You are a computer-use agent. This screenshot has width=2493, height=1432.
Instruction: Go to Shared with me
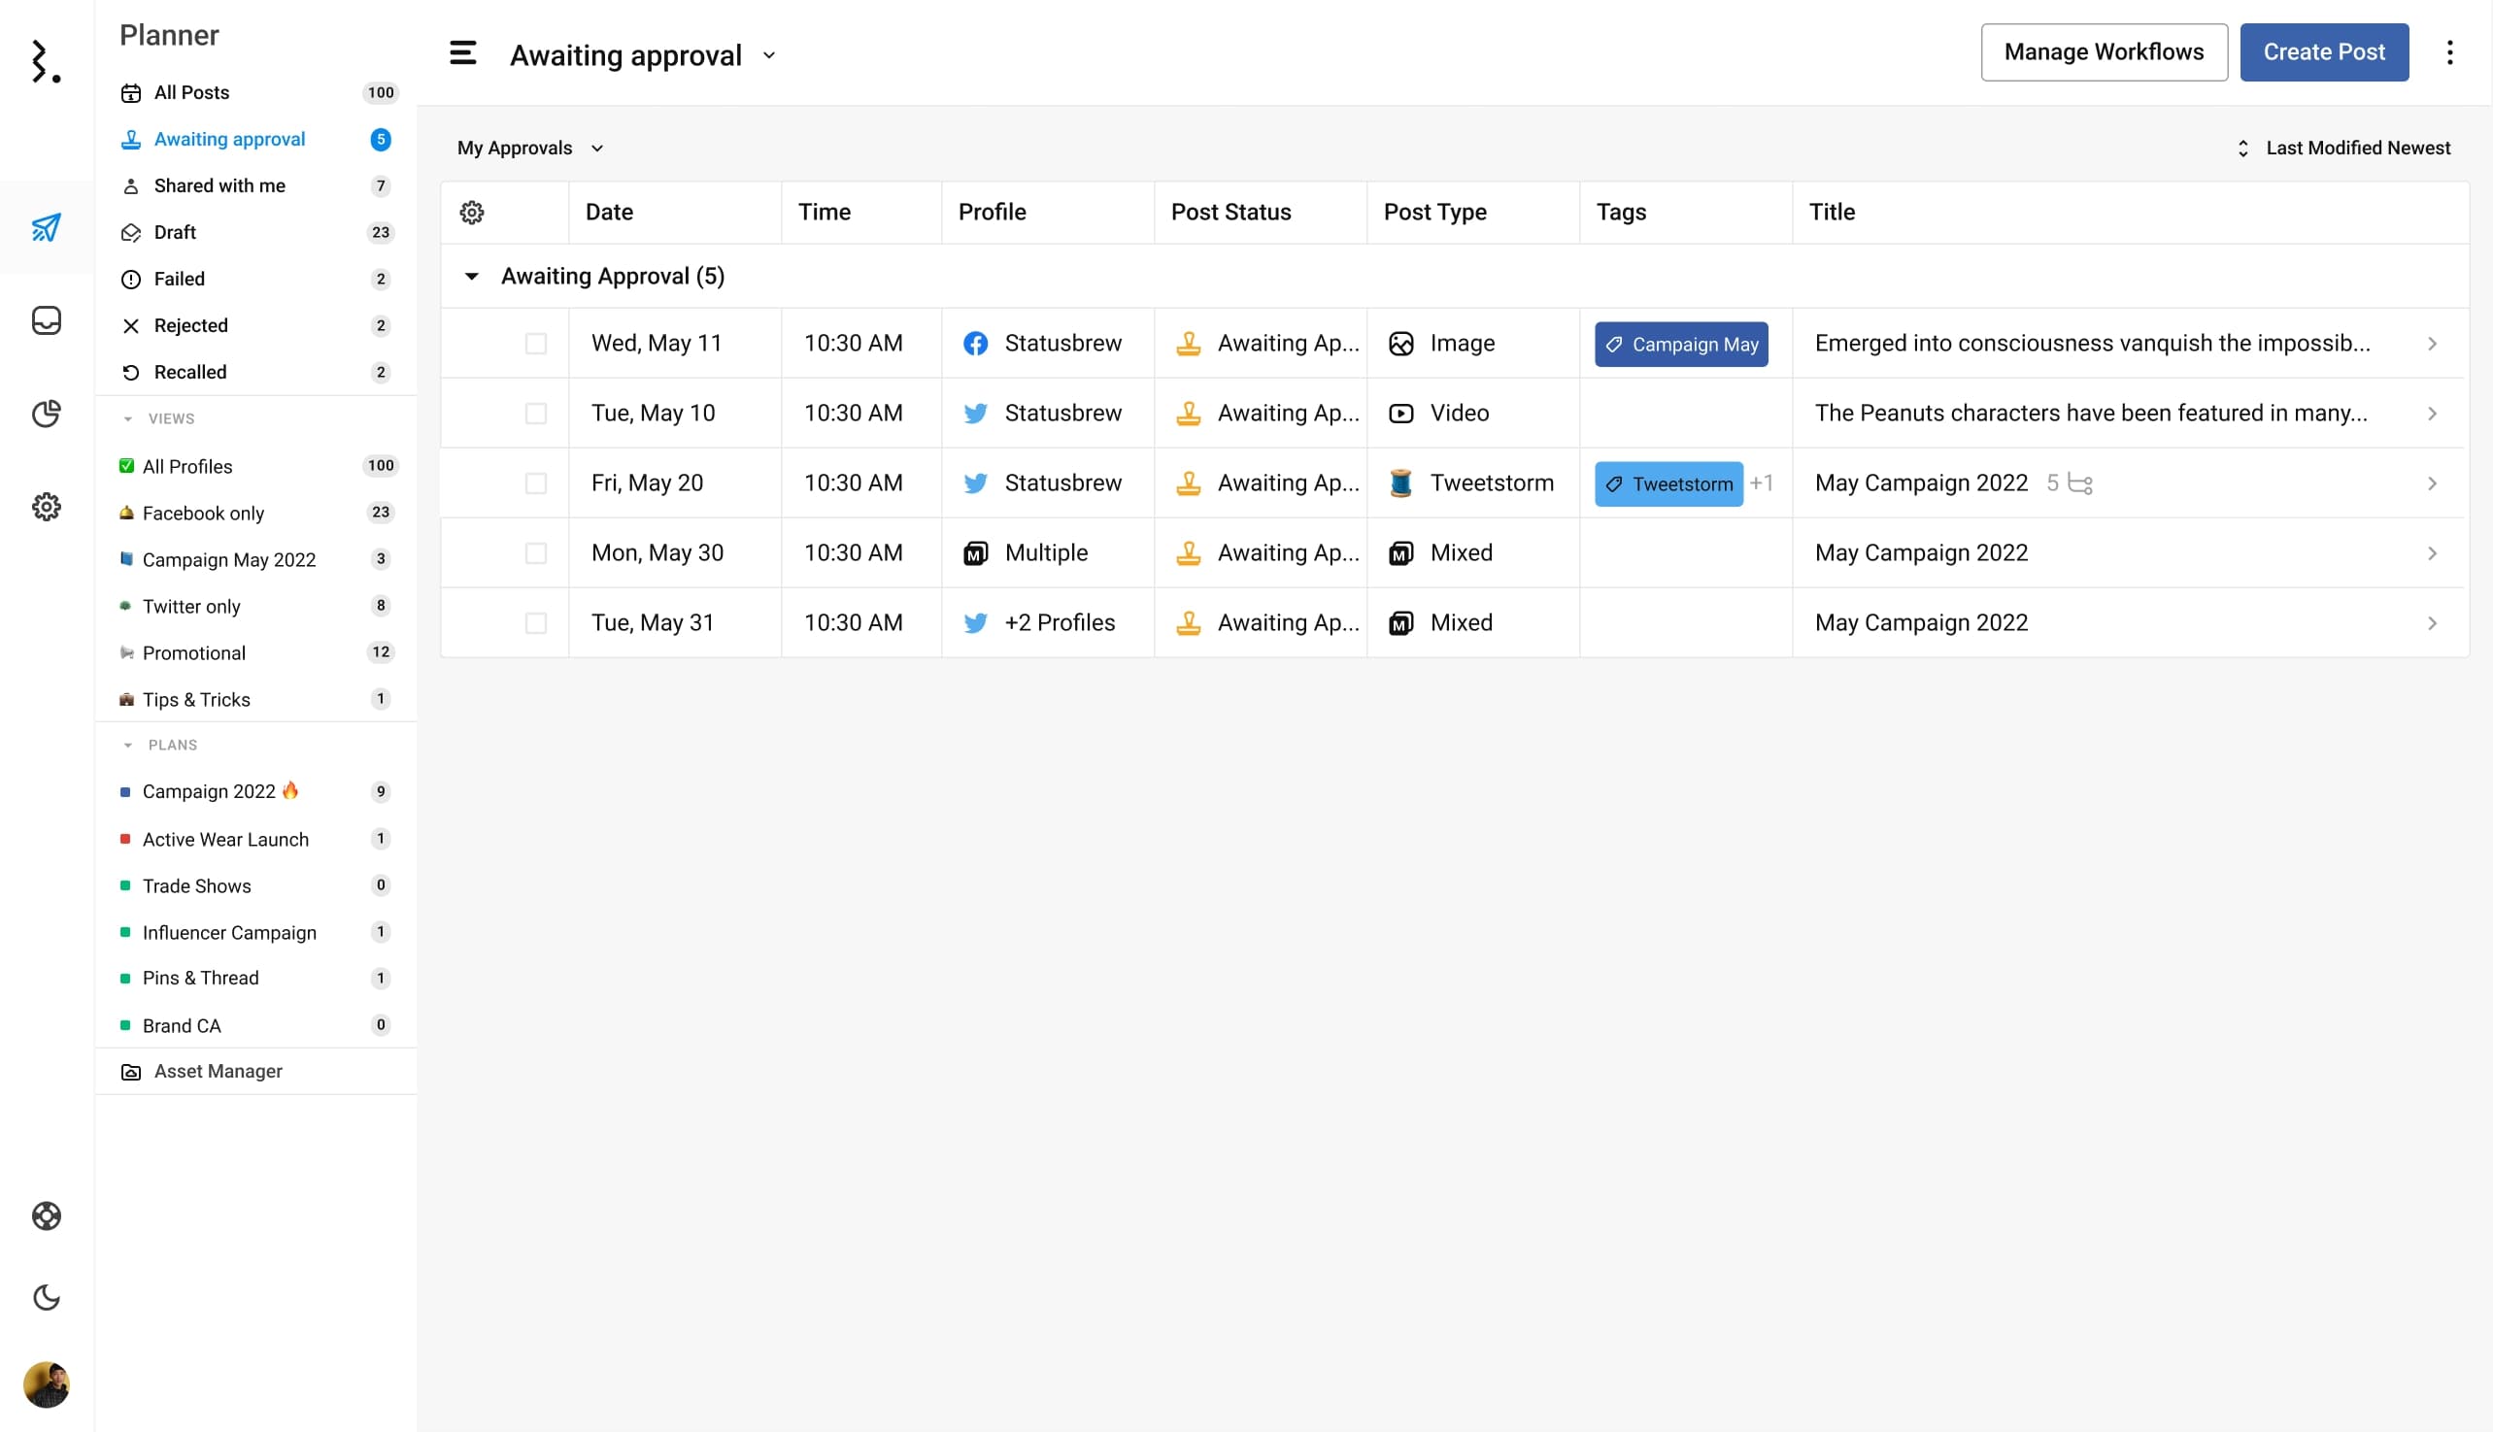tap(256, 185)
